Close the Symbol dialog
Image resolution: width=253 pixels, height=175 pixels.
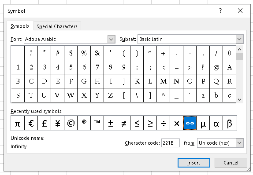240,11
